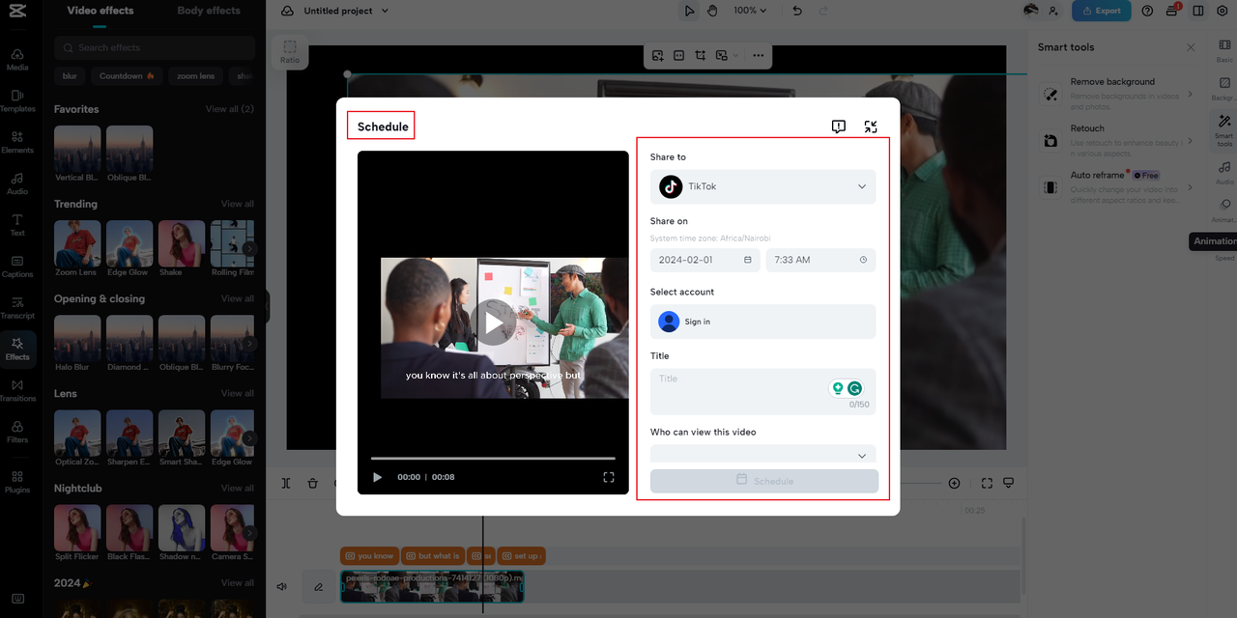The image size is (1237, 618).
Task: Switch to Video effects tab
Action: pos(101,11)
